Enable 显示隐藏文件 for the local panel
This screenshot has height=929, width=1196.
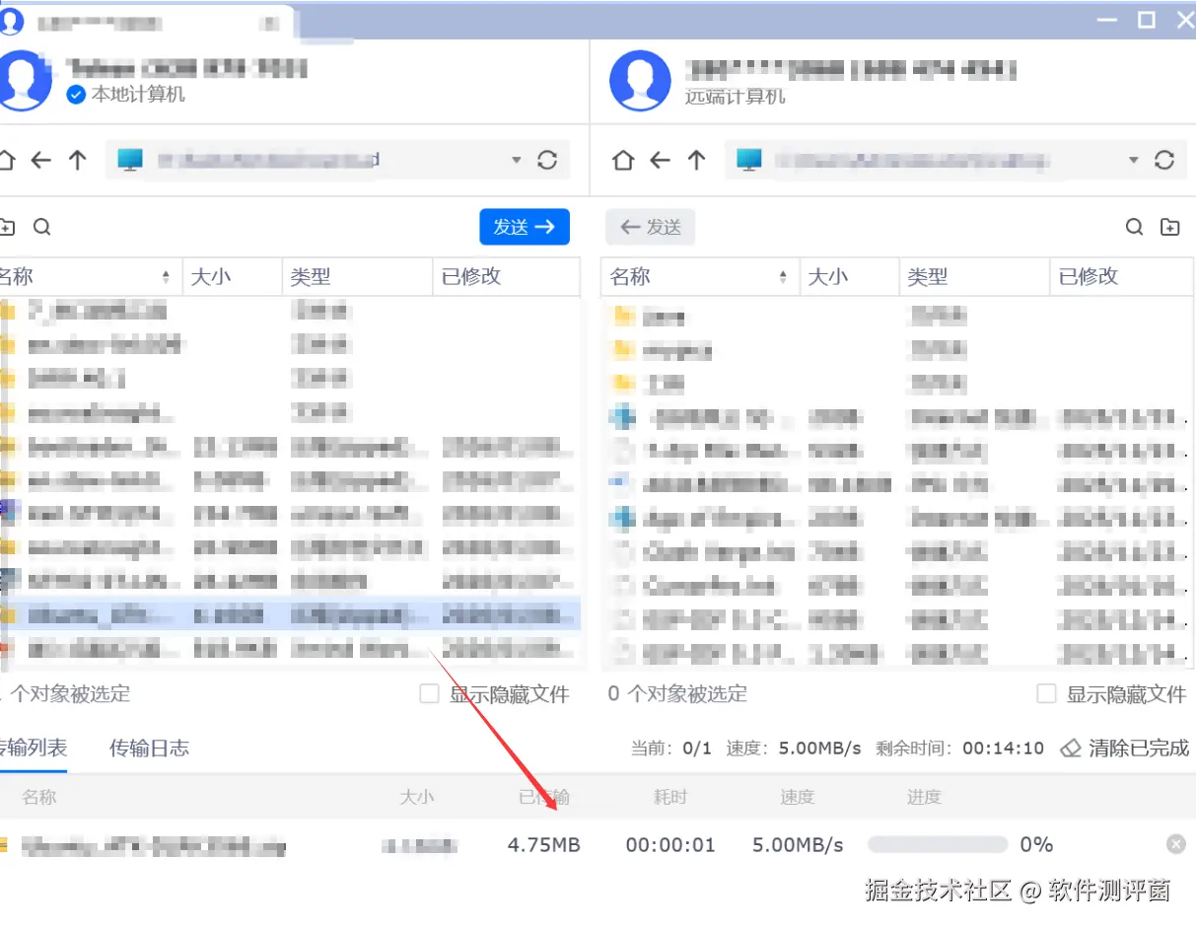tap(429, 693)
